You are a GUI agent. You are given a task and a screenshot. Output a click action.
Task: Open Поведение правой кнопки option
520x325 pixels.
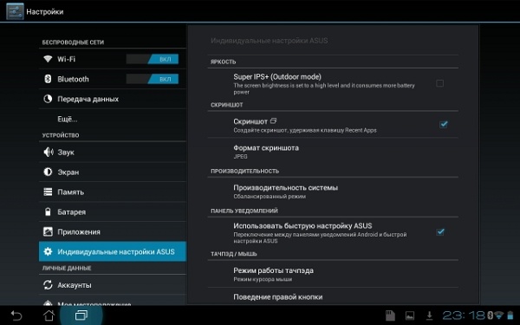pyautogui.click(x=333, y=296)
